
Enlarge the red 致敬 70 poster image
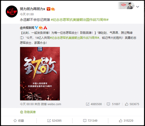[40, 73]
